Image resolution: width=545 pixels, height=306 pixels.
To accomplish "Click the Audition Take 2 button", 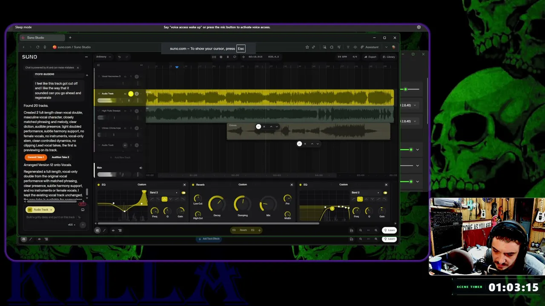I will [x=60, y=157].
